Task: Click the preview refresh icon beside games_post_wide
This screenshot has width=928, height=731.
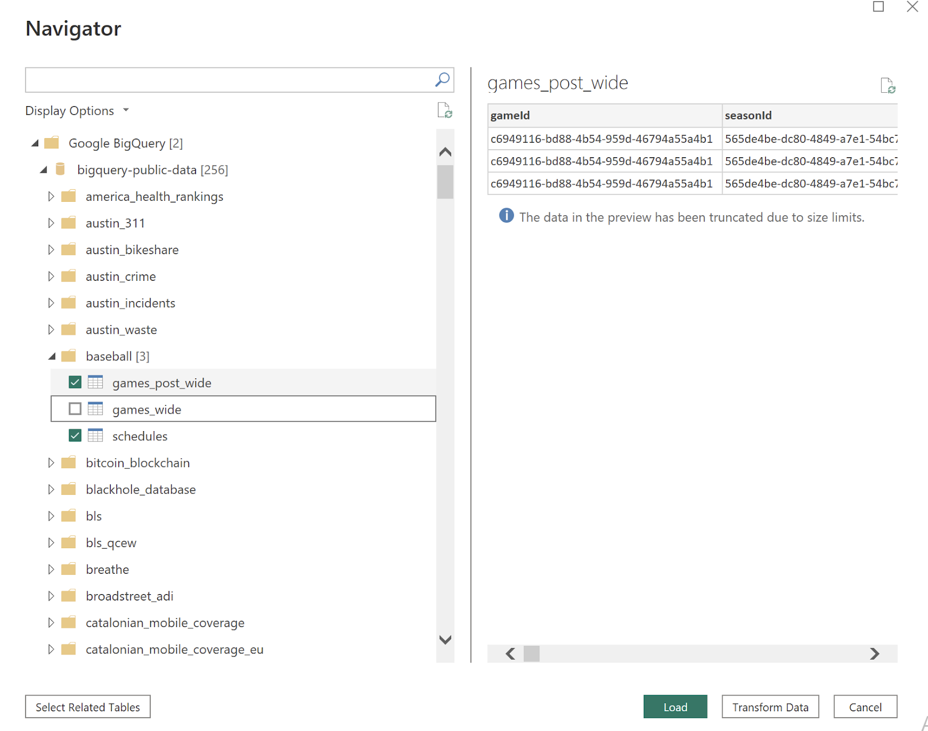Action: 887,86
